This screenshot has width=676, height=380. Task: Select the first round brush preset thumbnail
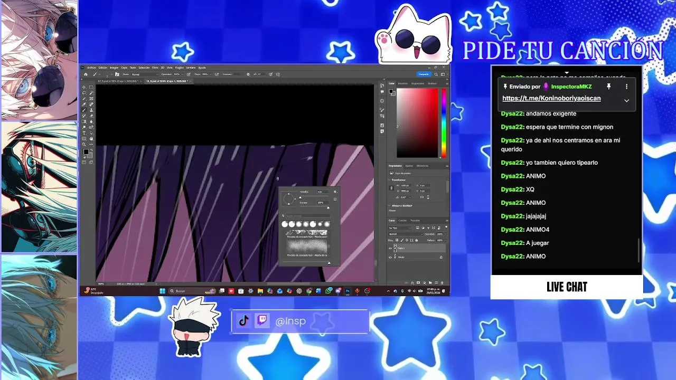(x=285, y=224)
